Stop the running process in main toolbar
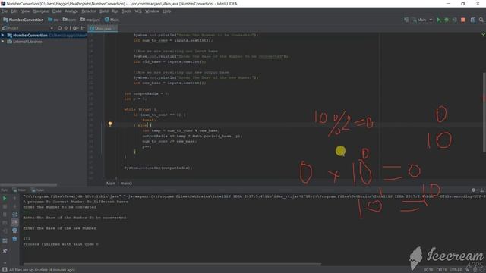 point(463,20)
